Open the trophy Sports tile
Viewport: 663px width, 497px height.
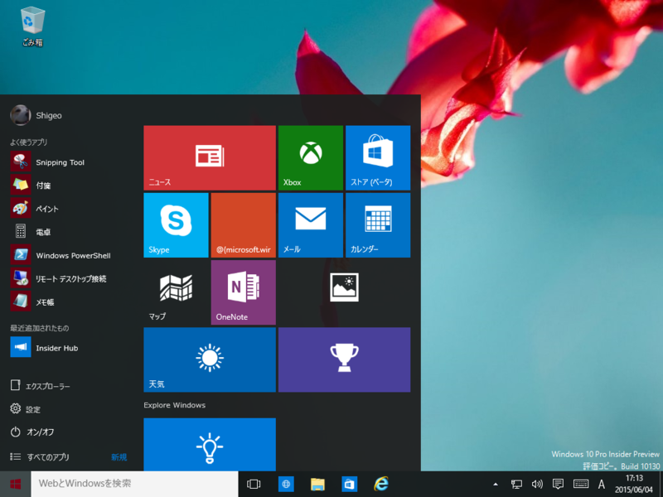click(344, 359)
